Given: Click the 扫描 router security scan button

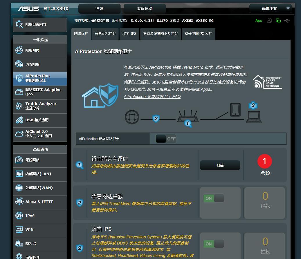Looking at the screenshot, I should pos(220,165).
